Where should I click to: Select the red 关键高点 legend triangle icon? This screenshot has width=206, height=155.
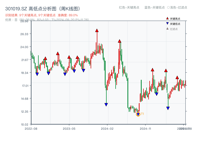pyautogui.click(x=168, y=19)
